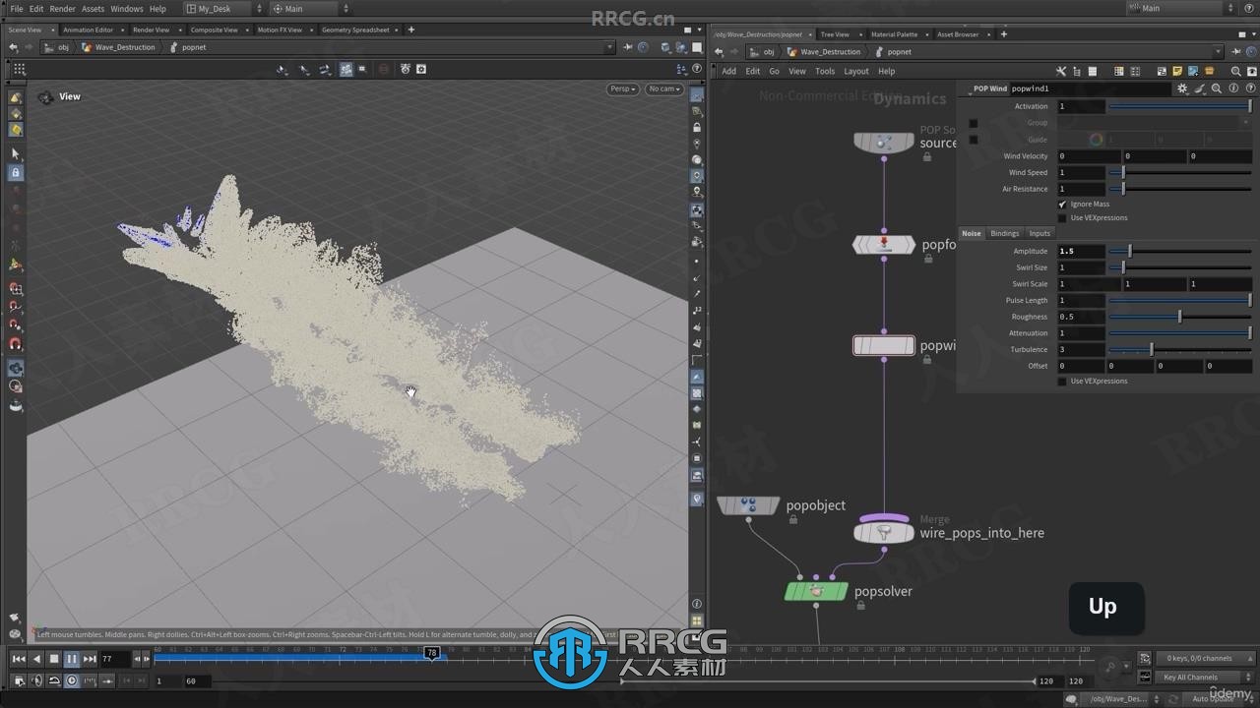This screenshot has width=1260, height=708.
Task: Add a new scene view pane tab
Action: [x=411, y=30]
